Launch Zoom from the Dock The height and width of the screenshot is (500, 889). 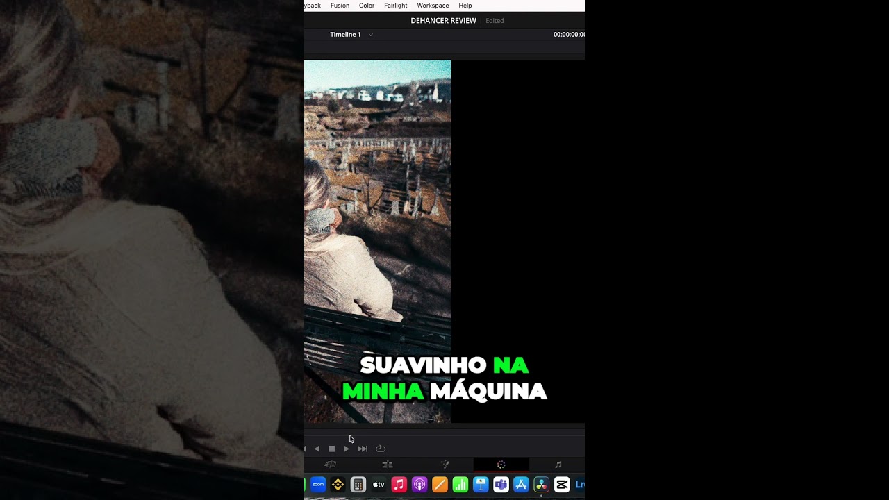(318, 485)
